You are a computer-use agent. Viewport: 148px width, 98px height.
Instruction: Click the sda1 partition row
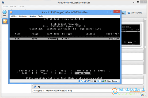coord(65,39)
